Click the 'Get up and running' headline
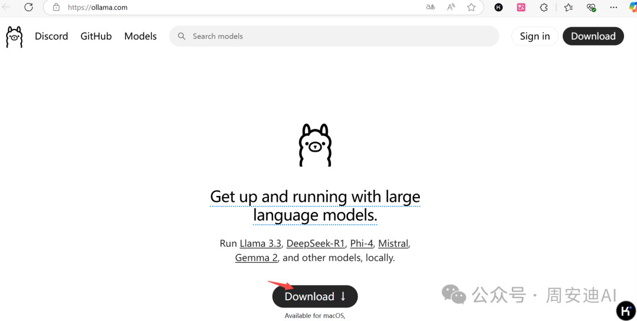Screen dimensions: 637x321 click(x=315, y=206)
